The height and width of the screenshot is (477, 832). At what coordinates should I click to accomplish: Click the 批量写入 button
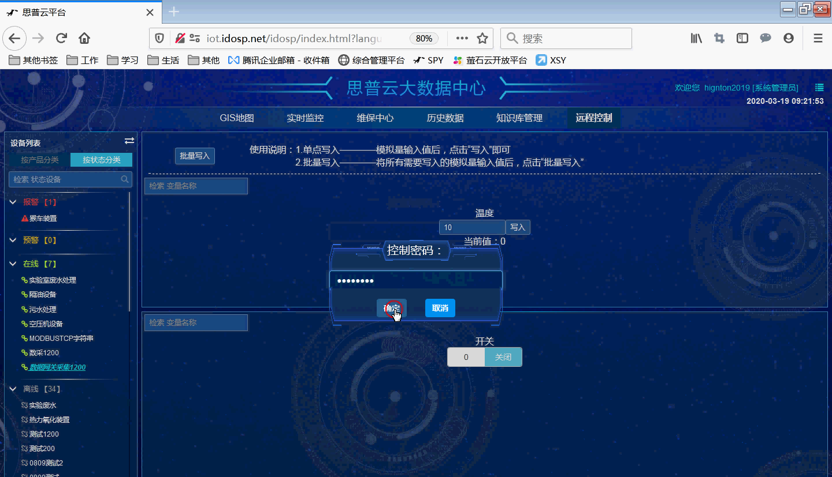coord(195,156)
